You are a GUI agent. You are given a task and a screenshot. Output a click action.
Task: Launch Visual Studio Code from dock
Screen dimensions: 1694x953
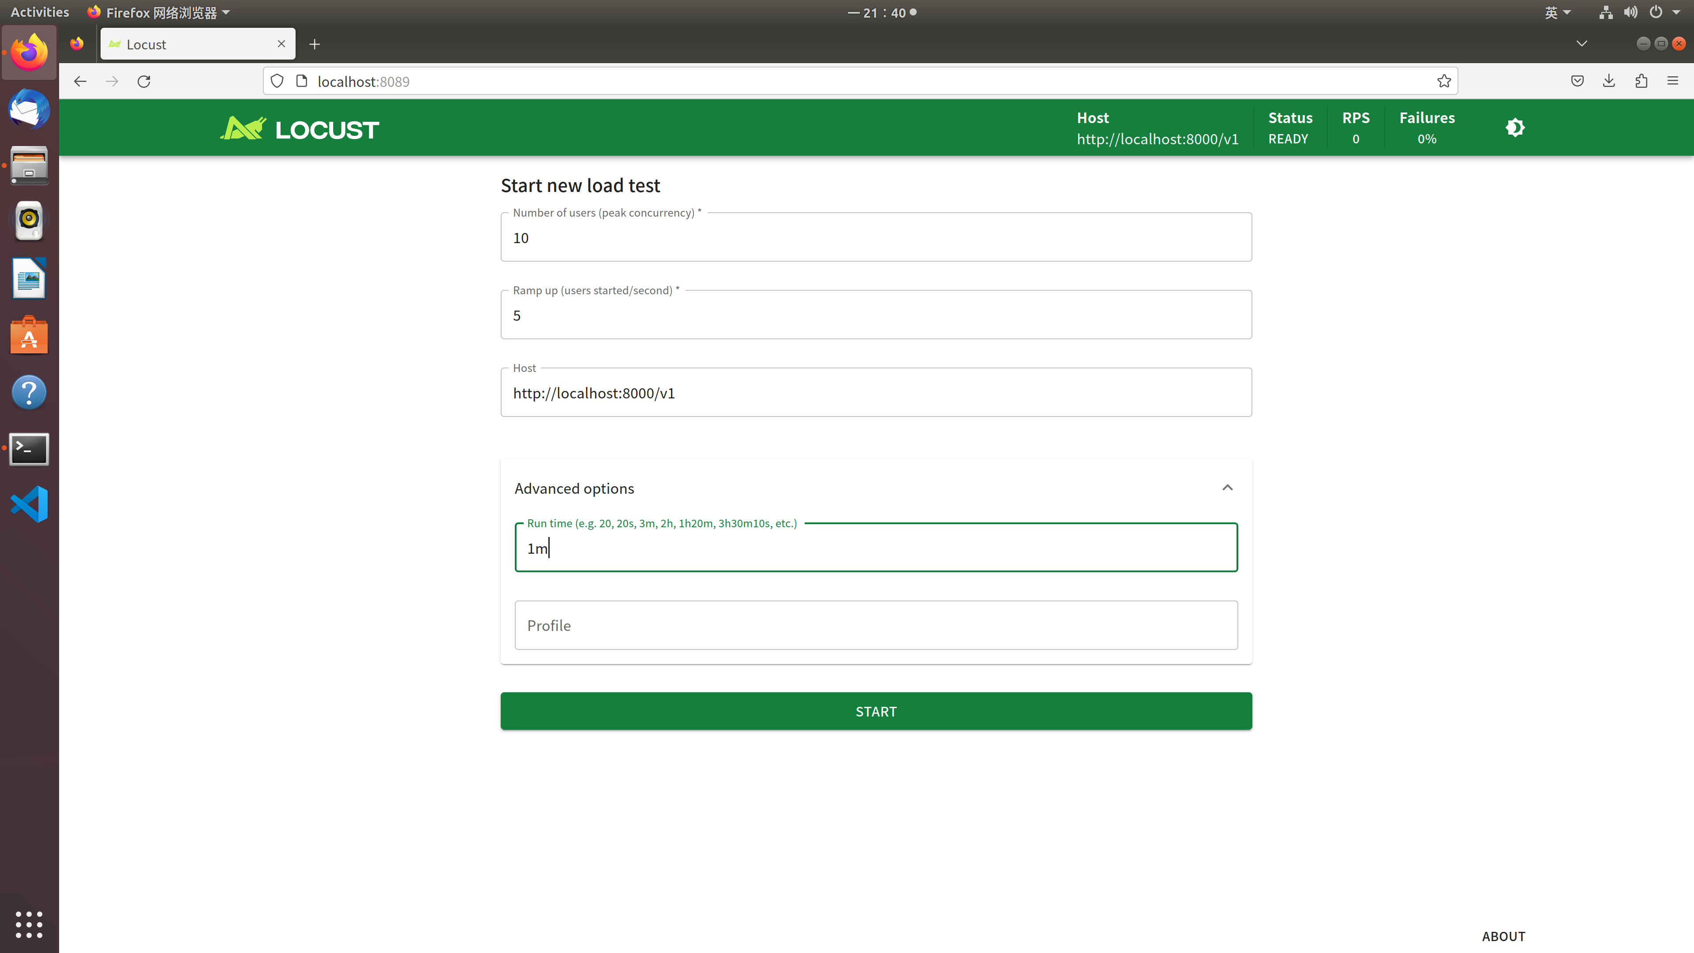29,504
